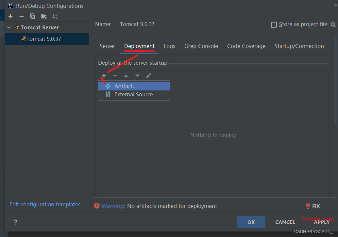The height and width of the screenshot is (237, 338).
Task: Select the Tomcat Server tree group
Action: click(x=47, y=27)
